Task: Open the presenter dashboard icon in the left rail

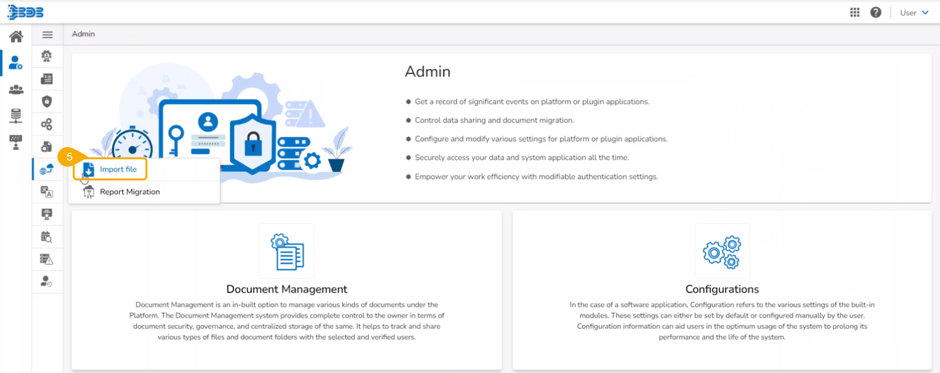Action: pyautogui.click(x=16, y=142)
